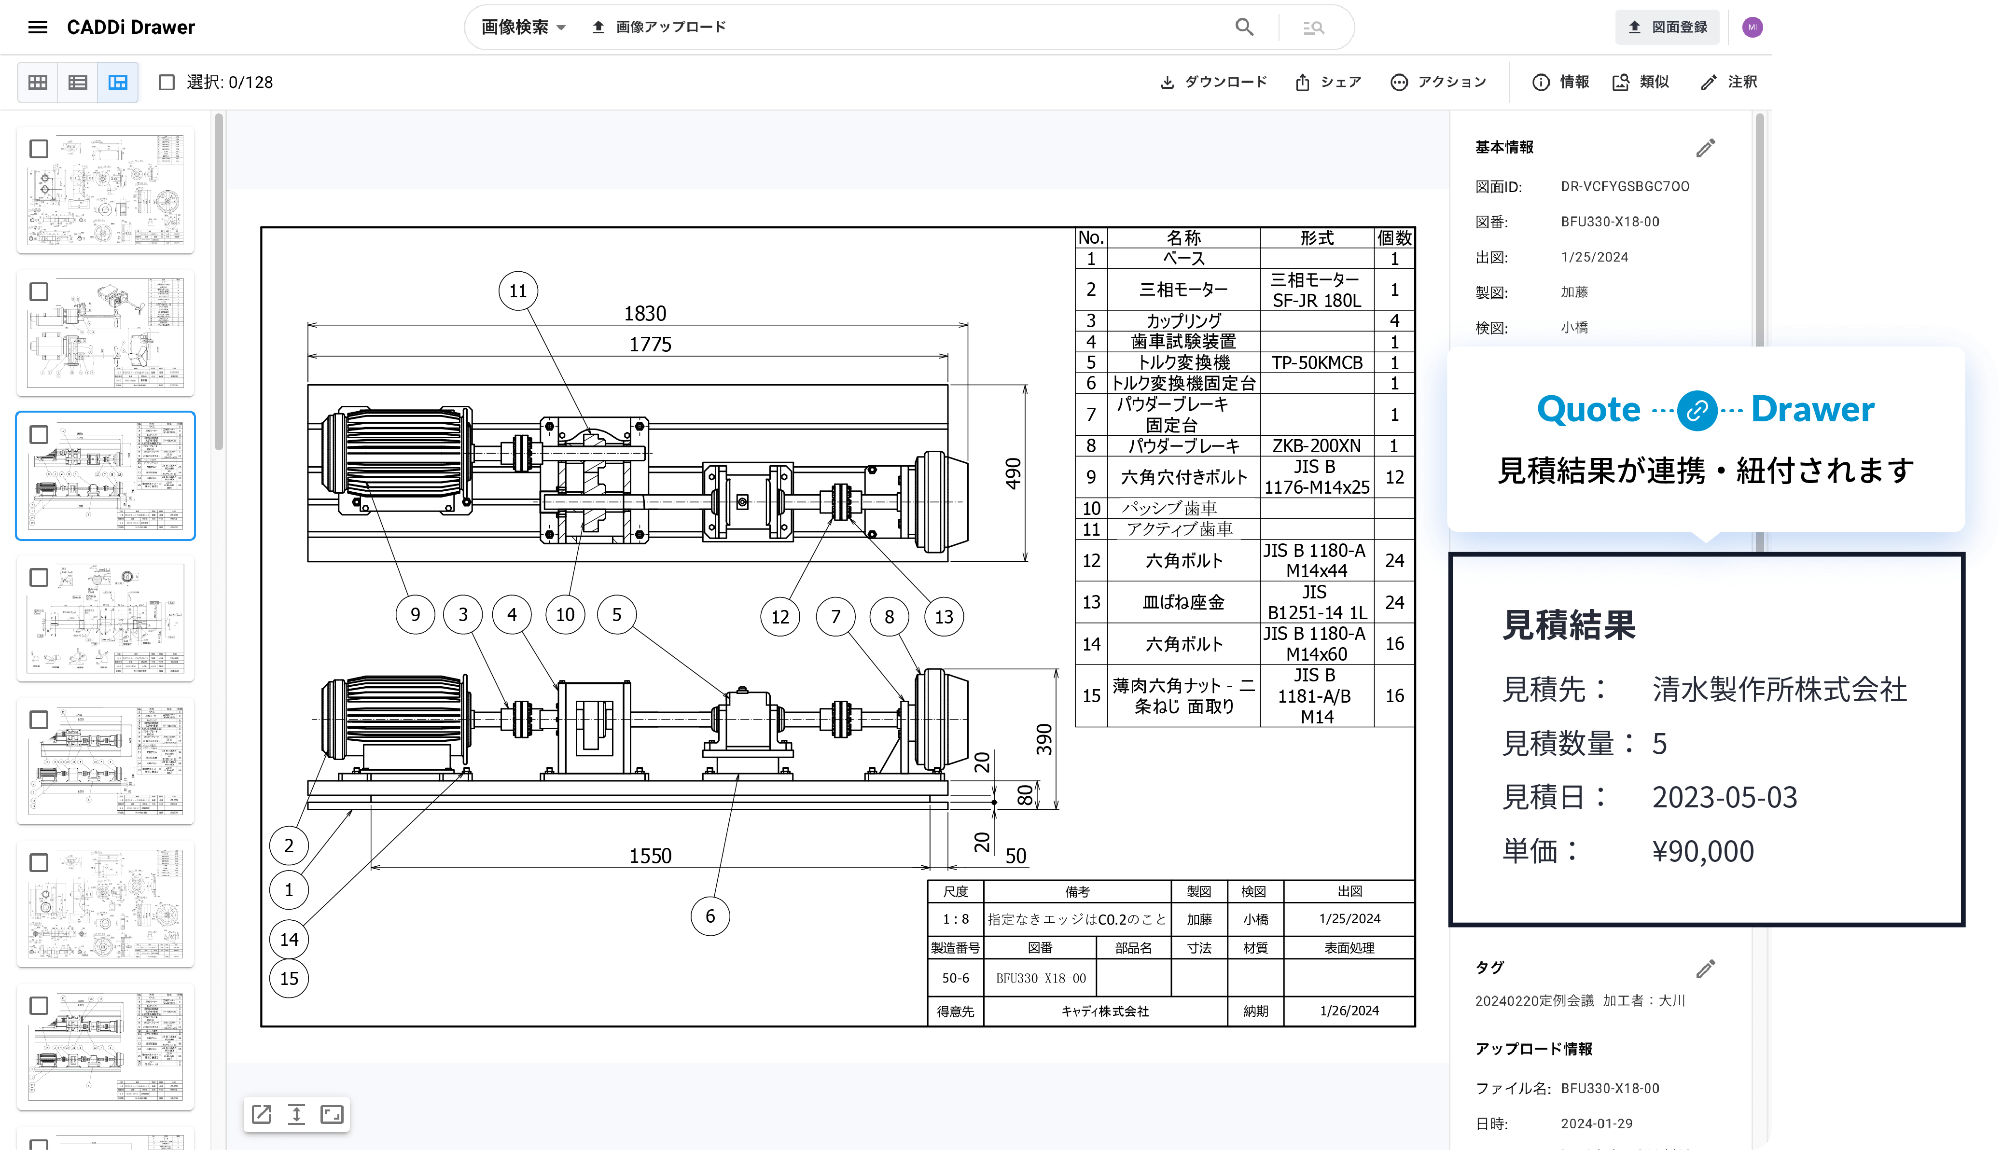Open the 注釈 annotation tab
Viewport: 2003px width, 1150px height.
pos(1729,82)
